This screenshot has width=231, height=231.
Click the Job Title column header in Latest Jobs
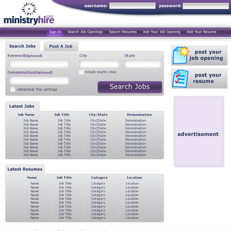(x=62, y=115)
